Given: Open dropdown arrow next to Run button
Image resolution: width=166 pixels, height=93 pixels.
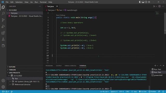Looking at the screenshot, I should click(x=156, y=6).
